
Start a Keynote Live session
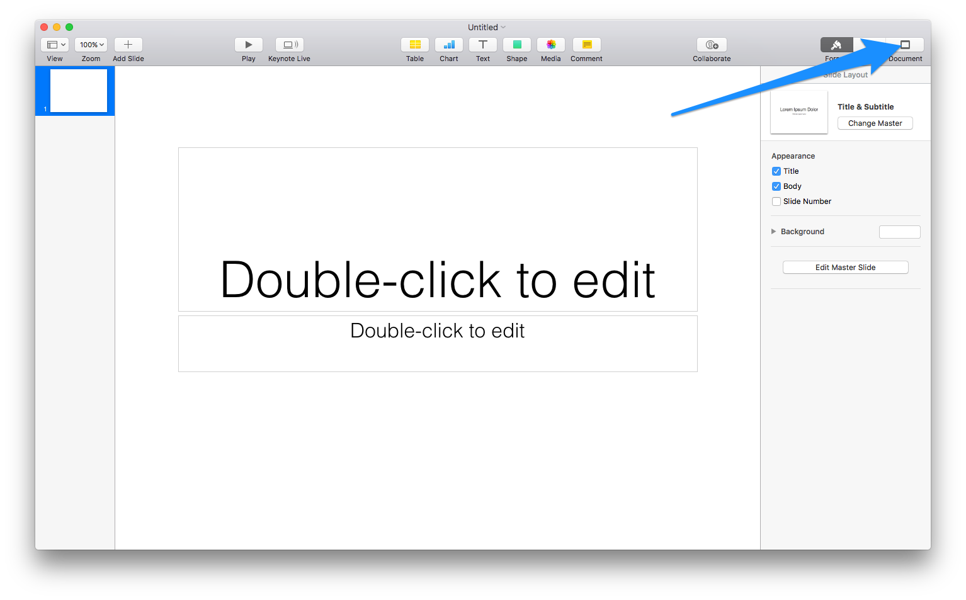click(289, 45)
